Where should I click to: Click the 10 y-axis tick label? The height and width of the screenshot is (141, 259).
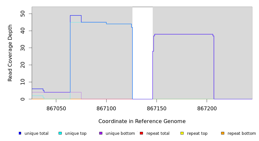(23, 82)
